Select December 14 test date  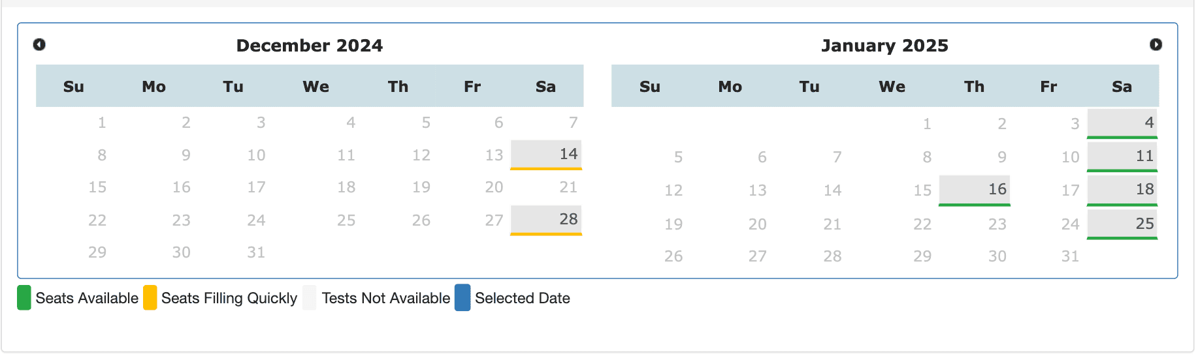(x=546, y=155)
